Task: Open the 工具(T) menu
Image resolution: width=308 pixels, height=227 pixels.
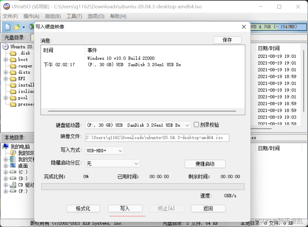Action: point(74,16)
